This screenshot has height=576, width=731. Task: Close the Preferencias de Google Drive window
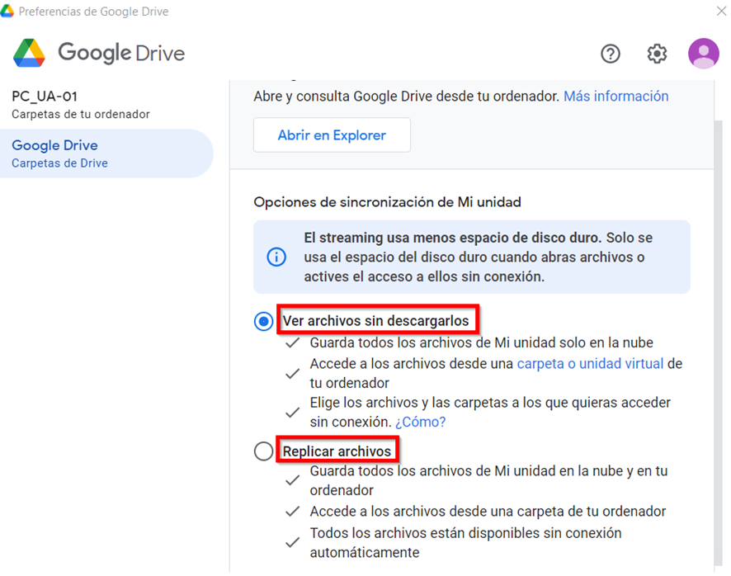tap(721, 11)
